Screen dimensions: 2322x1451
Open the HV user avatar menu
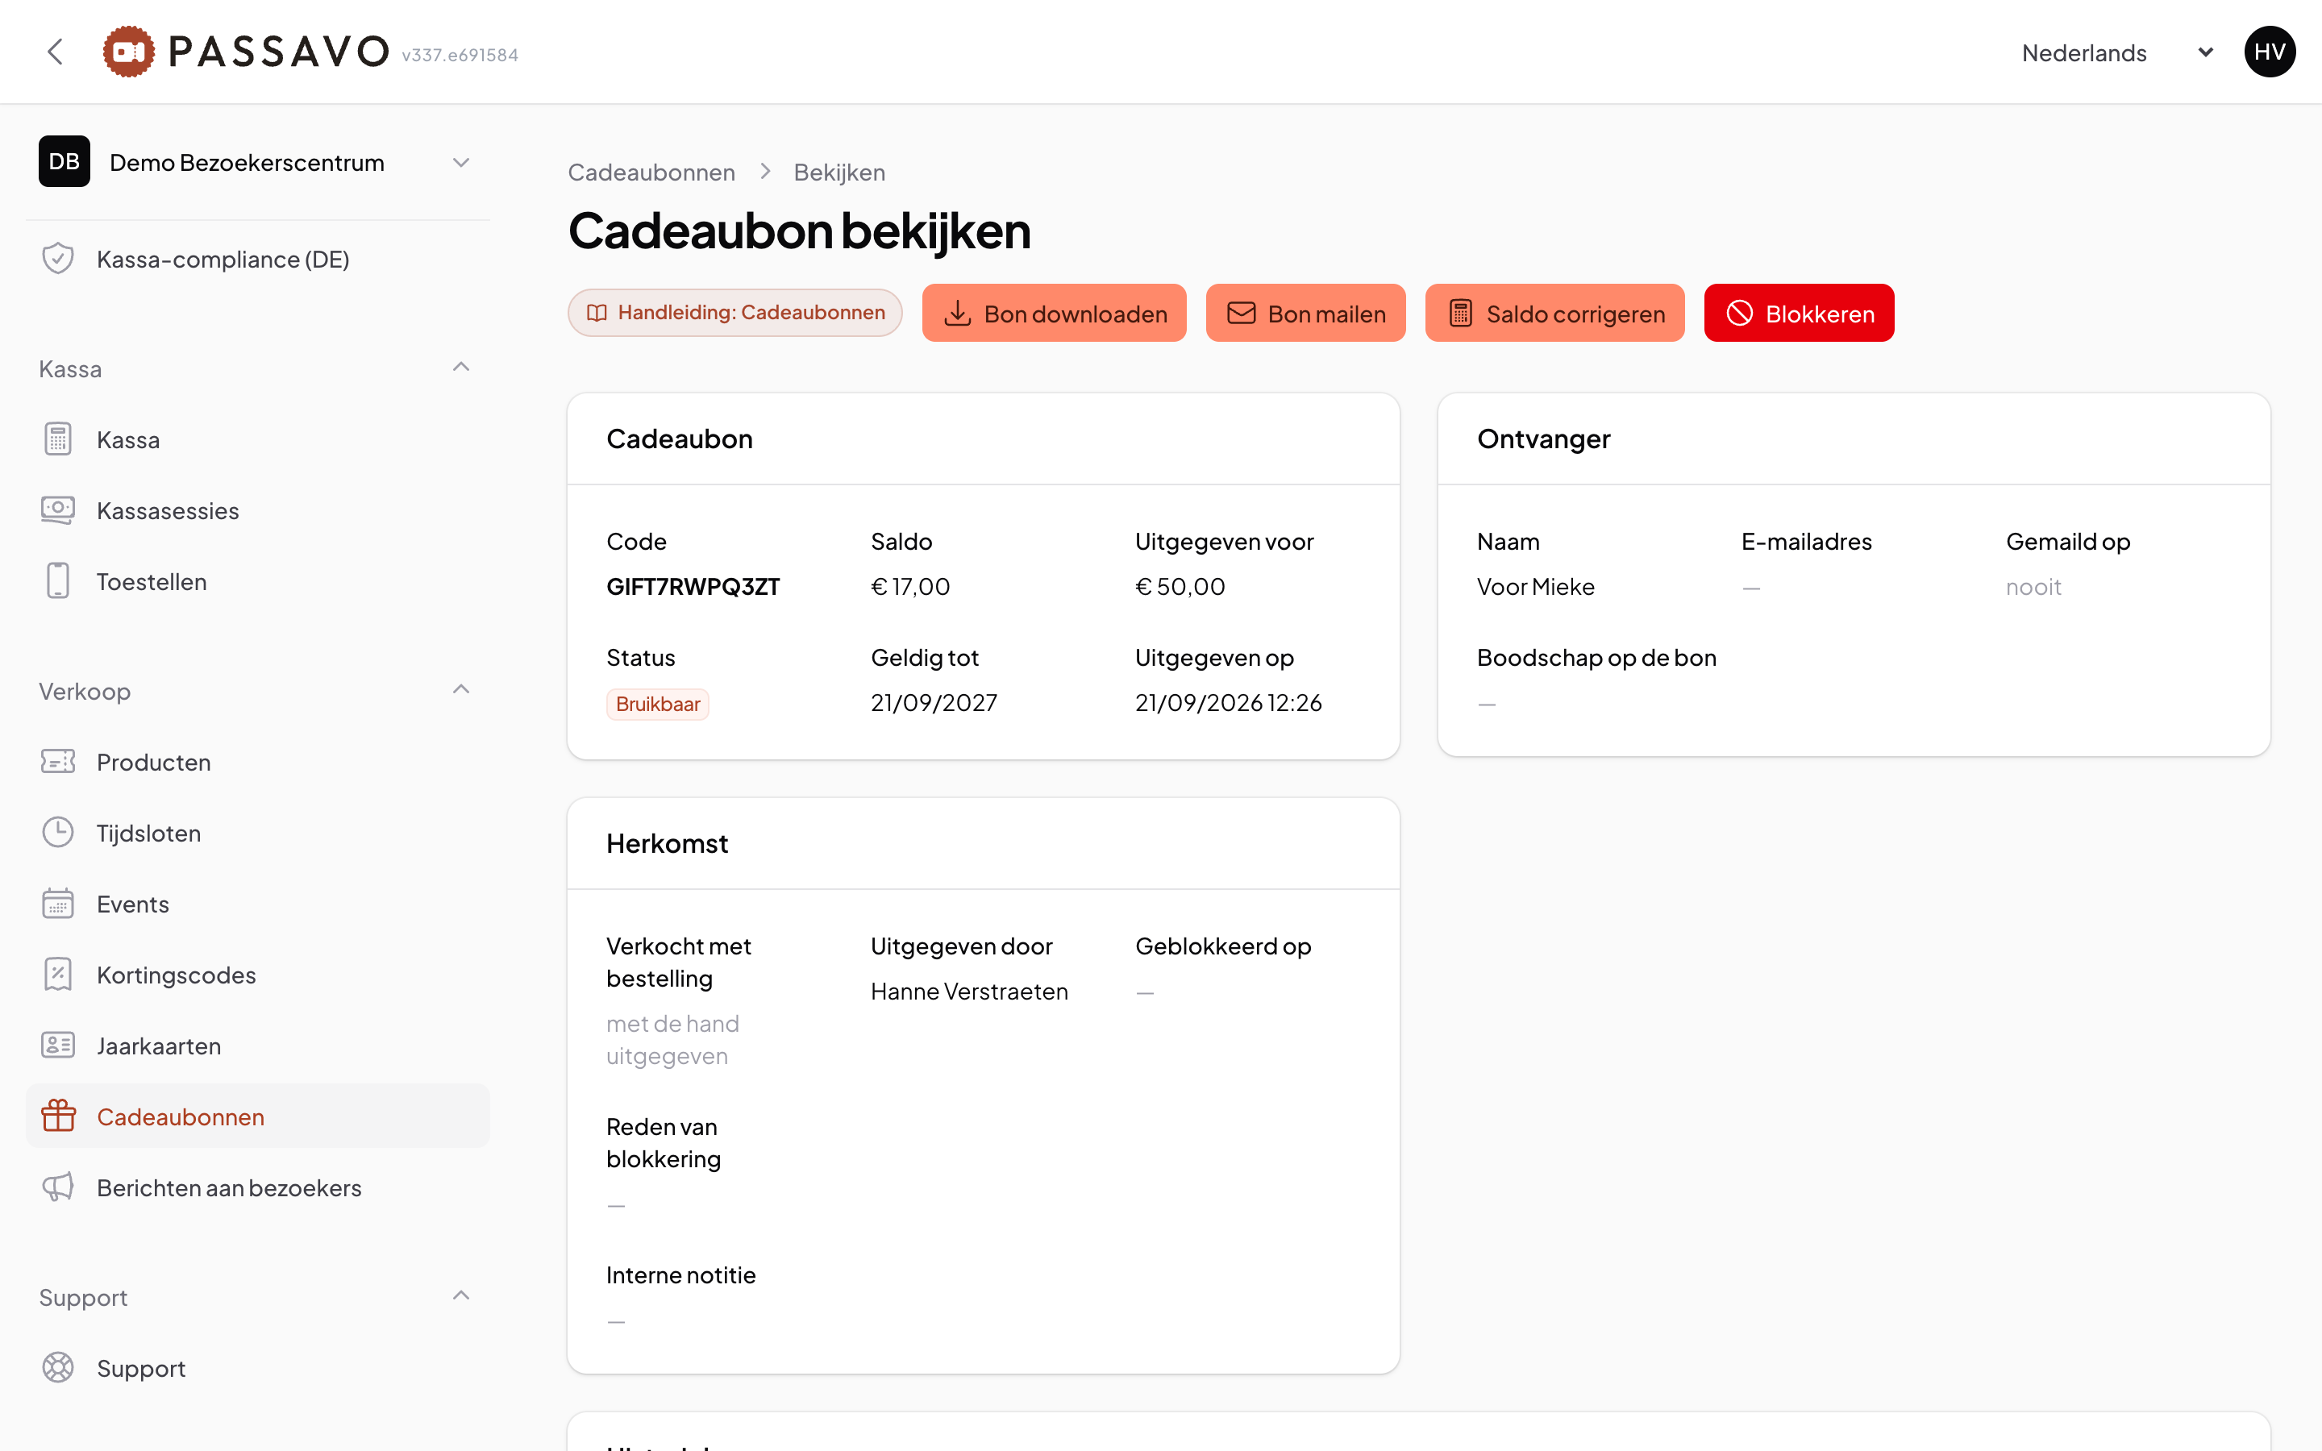click(x=2270, y=52)
